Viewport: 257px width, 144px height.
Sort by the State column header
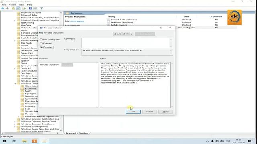(x=186, y=16)
